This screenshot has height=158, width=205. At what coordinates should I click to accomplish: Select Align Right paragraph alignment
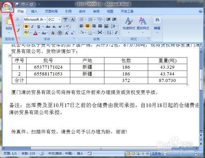coord(94,26)
